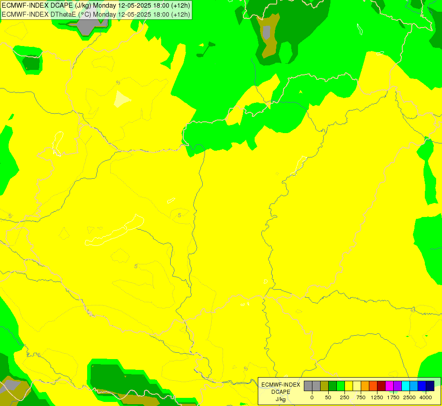The image size is (442, 406).
Task: Click the legend value 1250
Action: (x=377, y=397)
